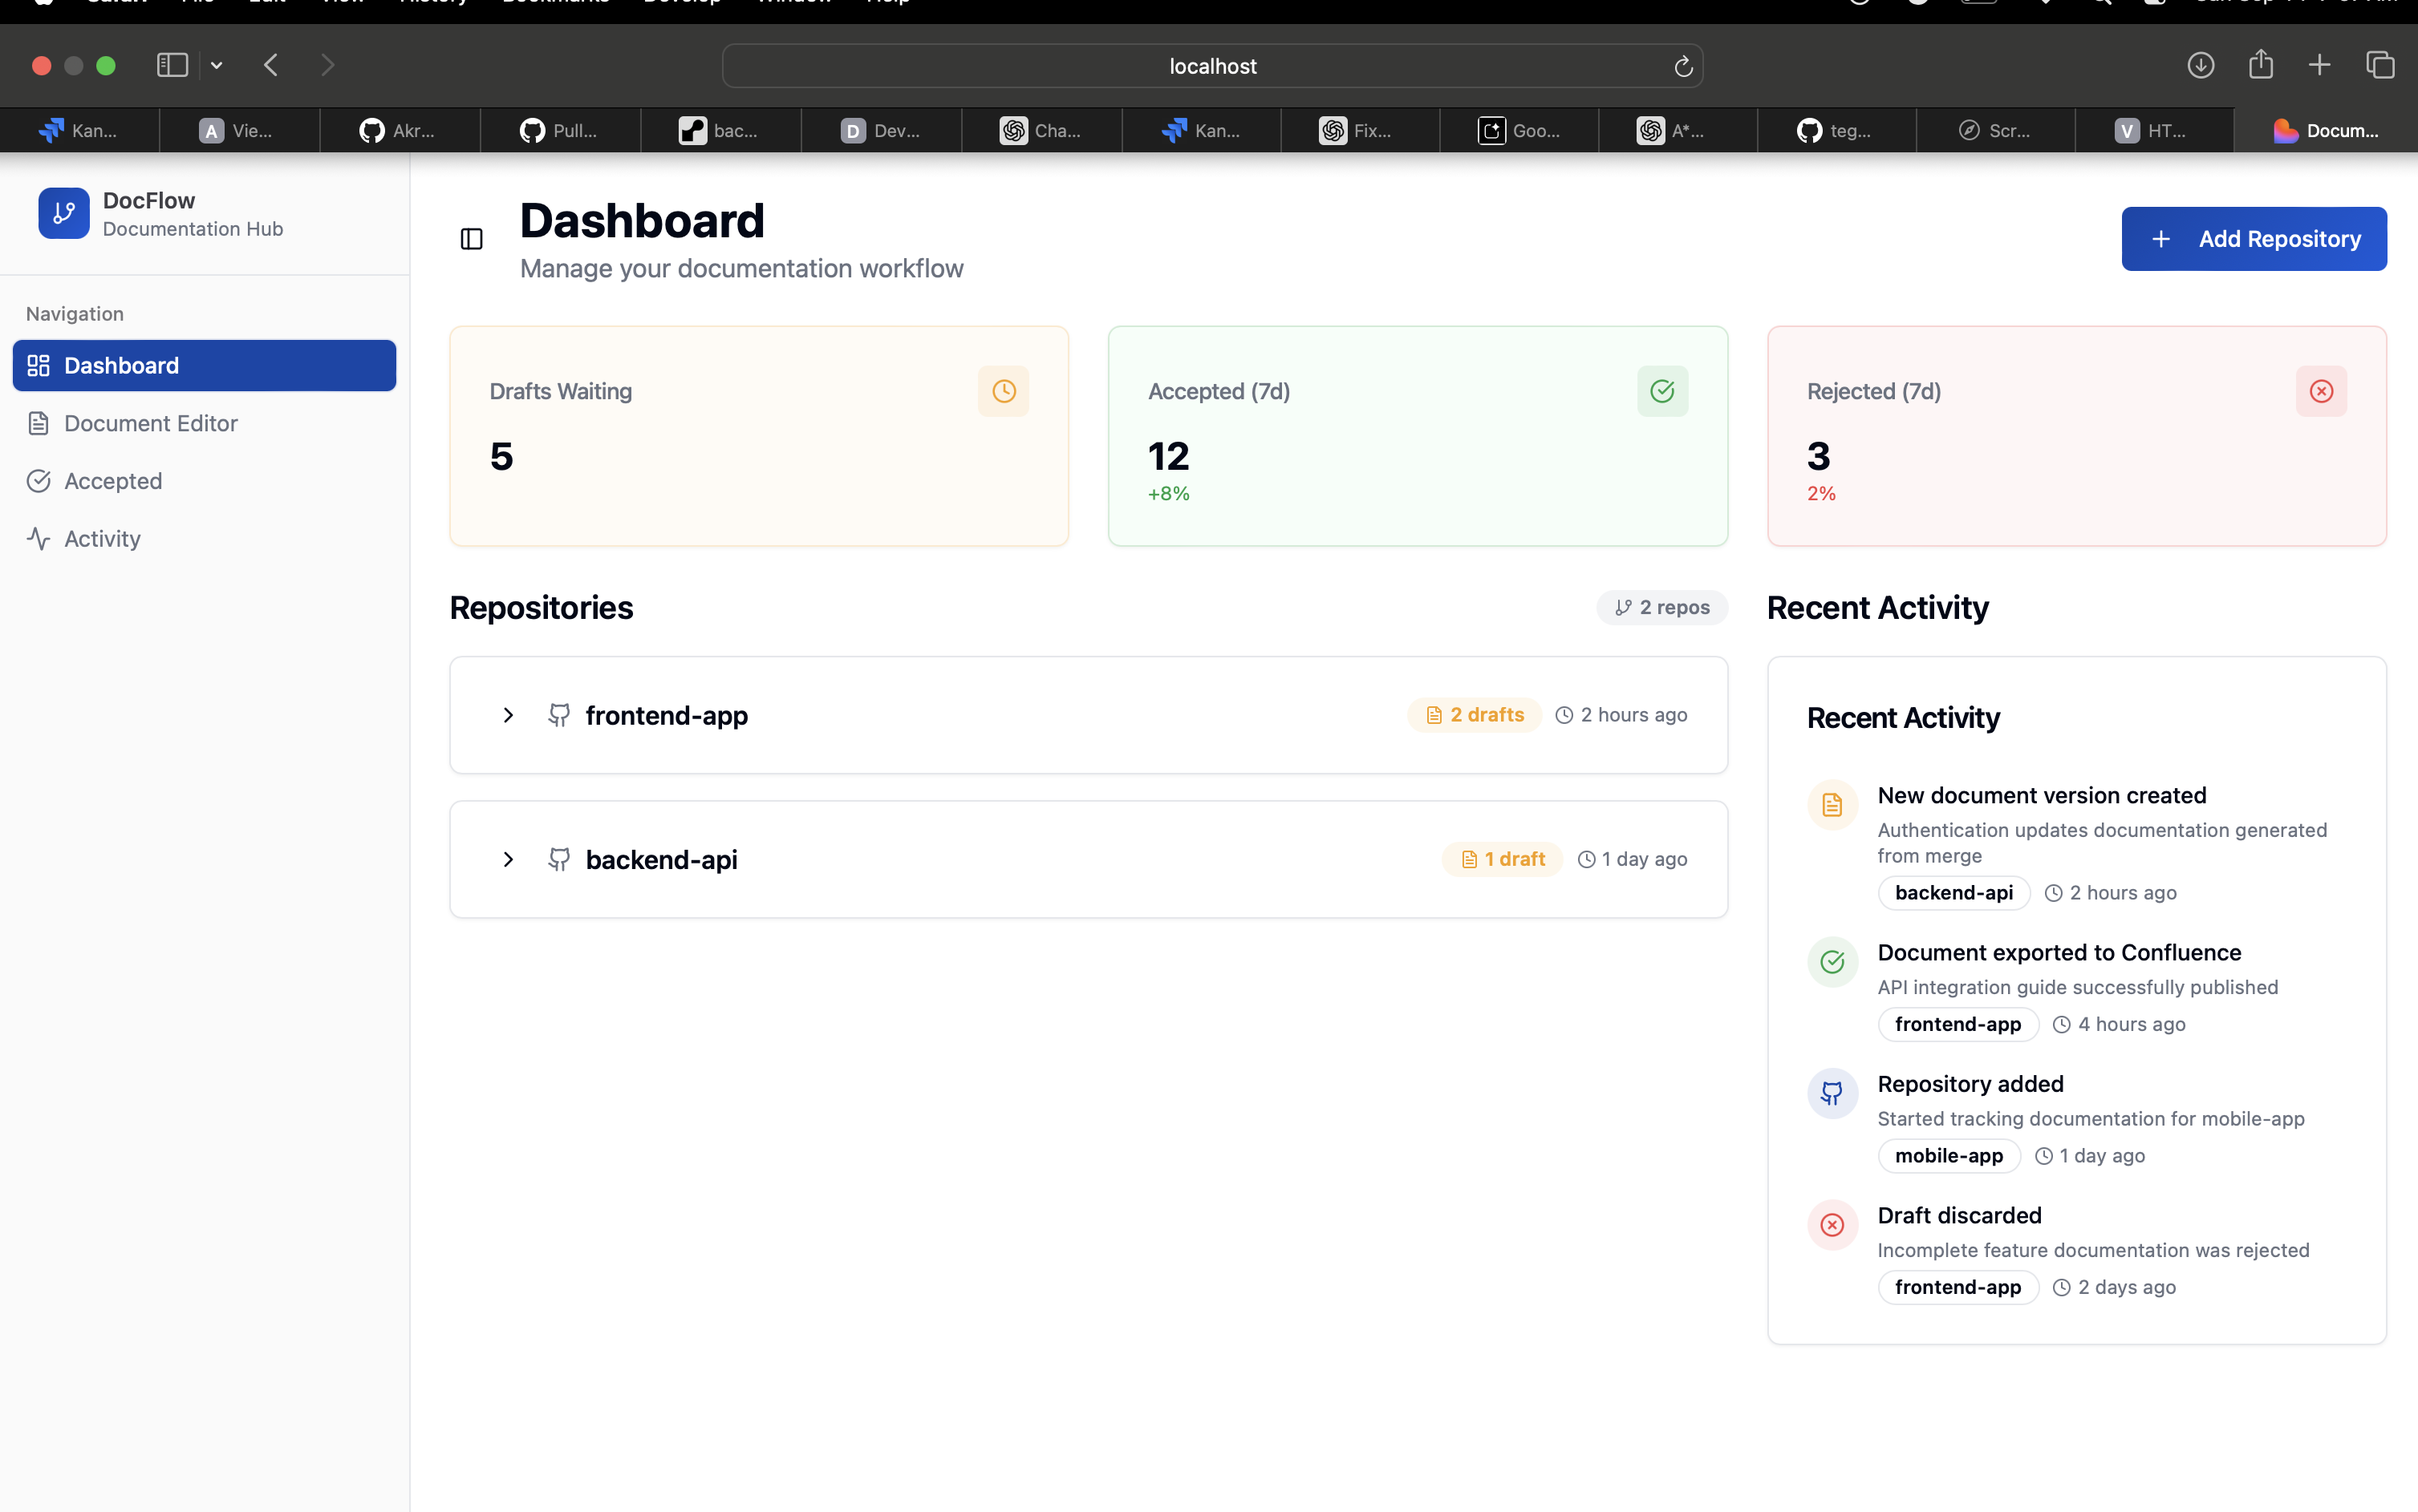Screen dimensions: 2418x1512
Task: Click the Add Repository button
Action: click(x=2253, y=239)
